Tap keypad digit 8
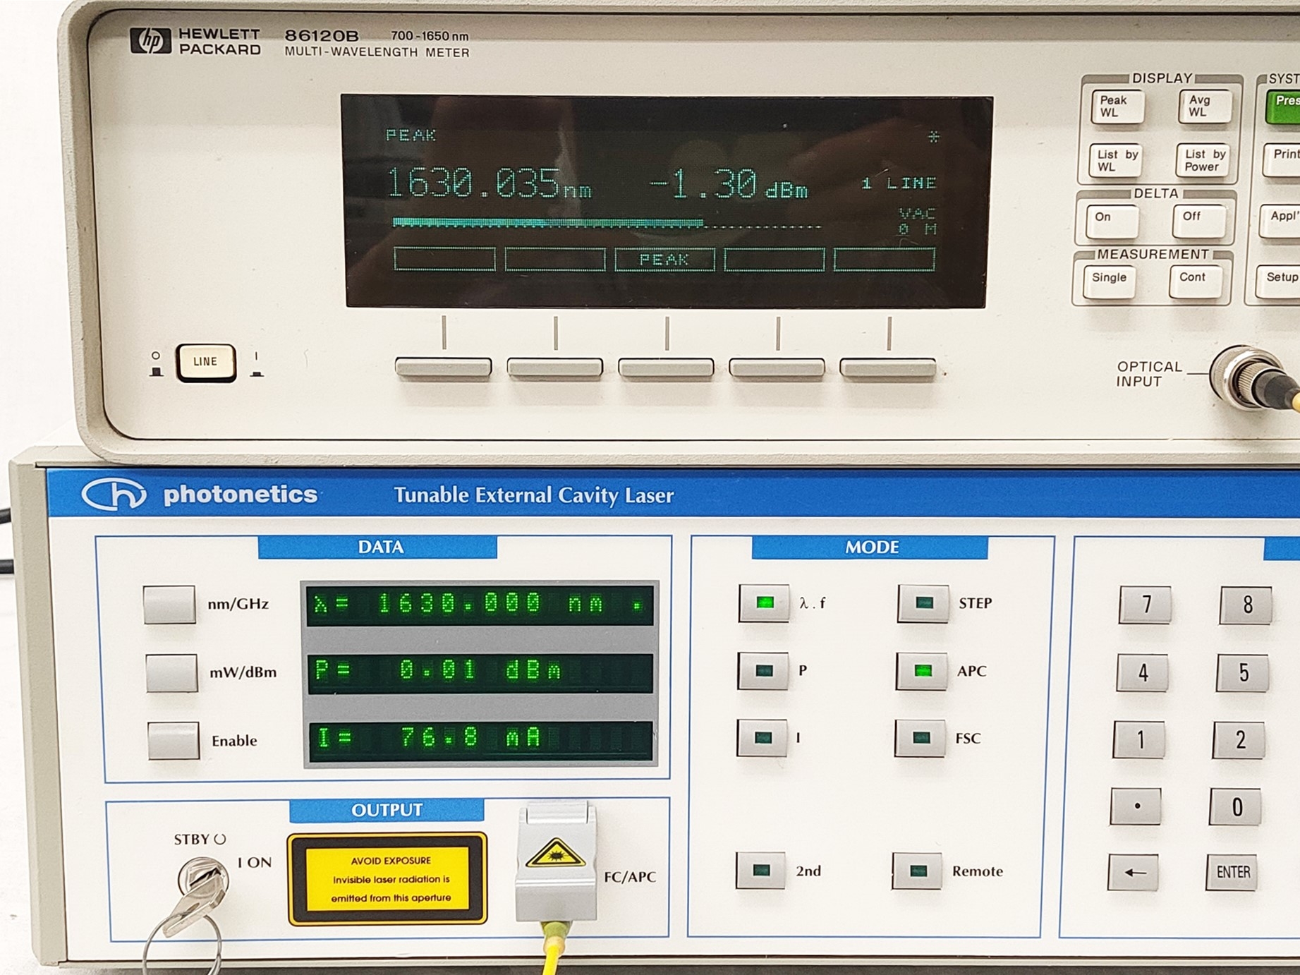The width and height of the screenshot is (1300, 975). pyautogui.click(x=1246, y=605)
